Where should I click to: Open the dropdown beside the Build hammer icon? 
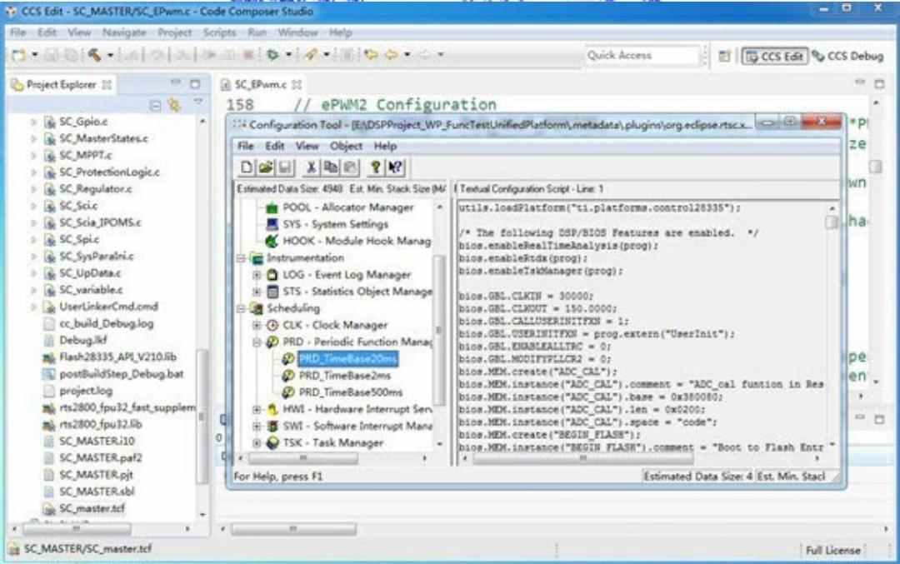[x=110, y=56]
